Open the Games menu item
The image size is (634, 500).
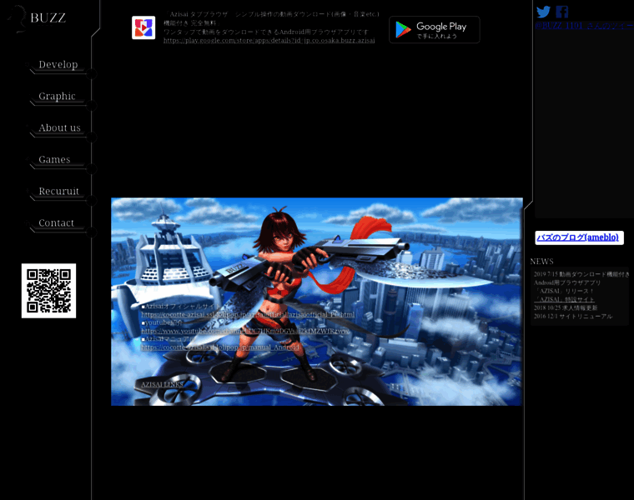54,159
